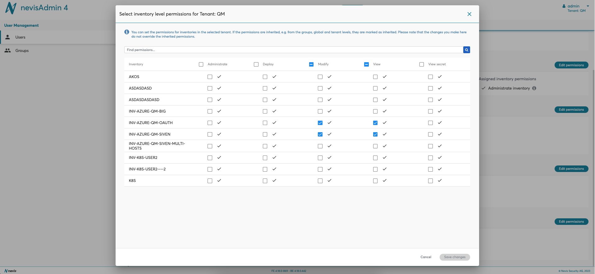595x274 pixels.
Task: Click the blue info icon in notice
Action: click(127, 32)
